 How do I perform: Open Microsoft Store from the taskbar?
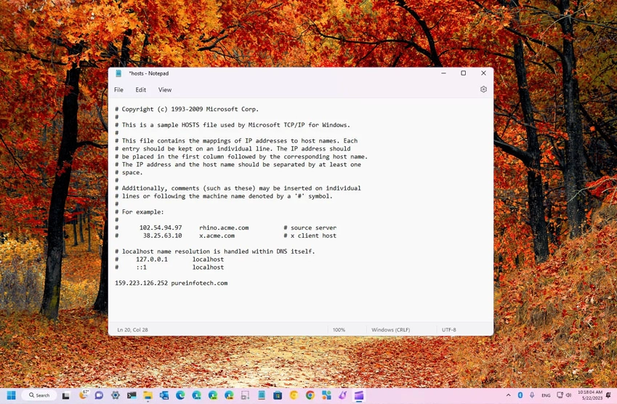click(278, 395)
